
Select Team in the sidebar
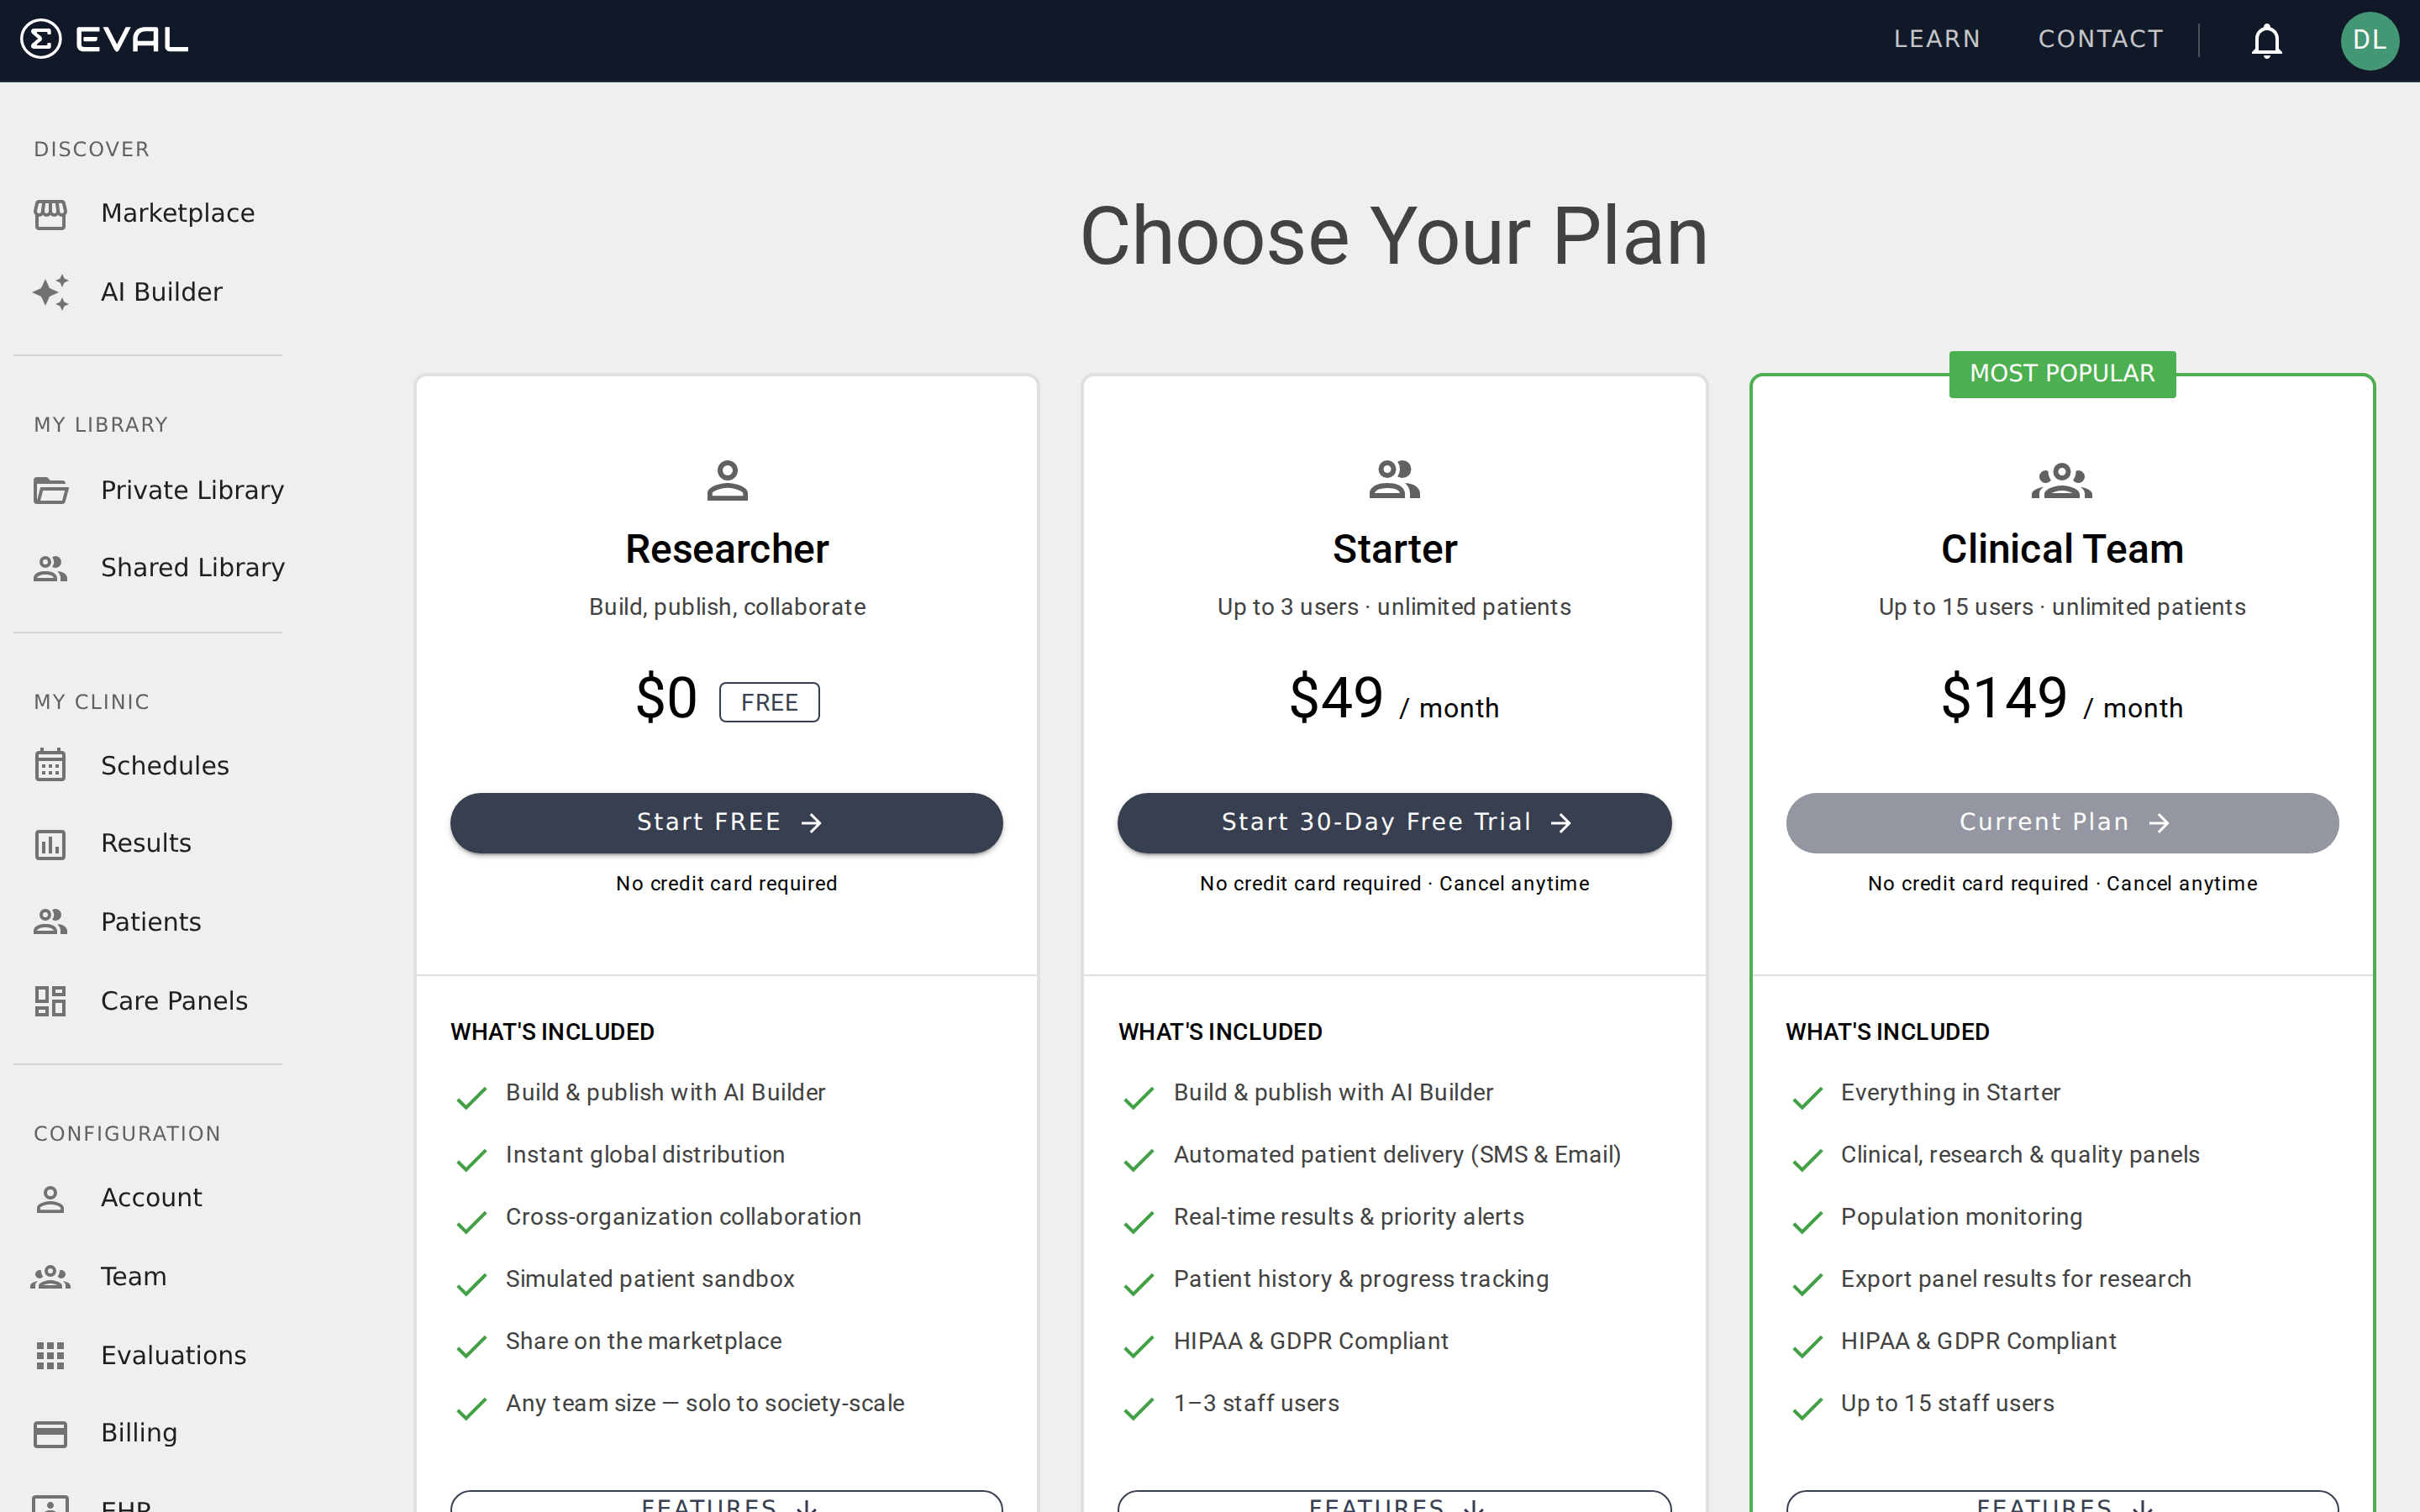tap(133, 1276)
